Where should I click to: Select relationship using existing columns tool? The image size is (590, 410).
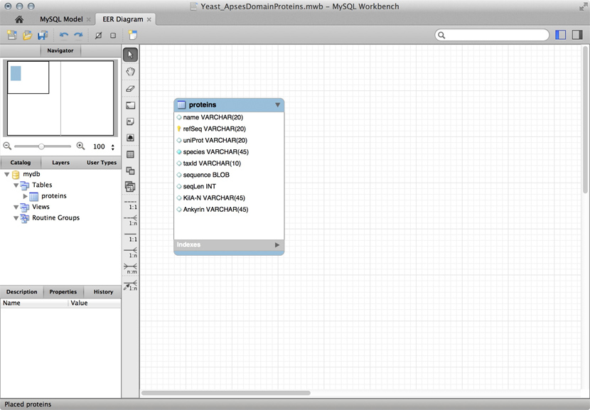click(x=131, y=286)
